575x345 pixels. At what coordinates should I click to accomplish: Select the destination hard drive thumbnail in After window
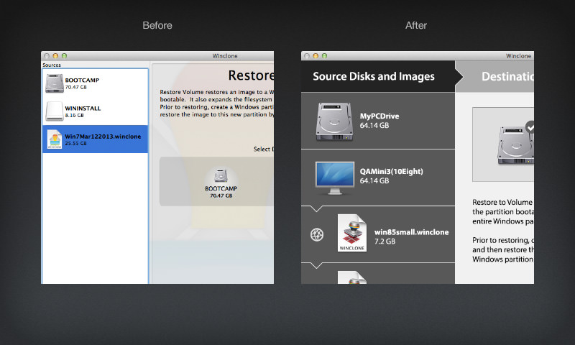(x=515, y=144)
